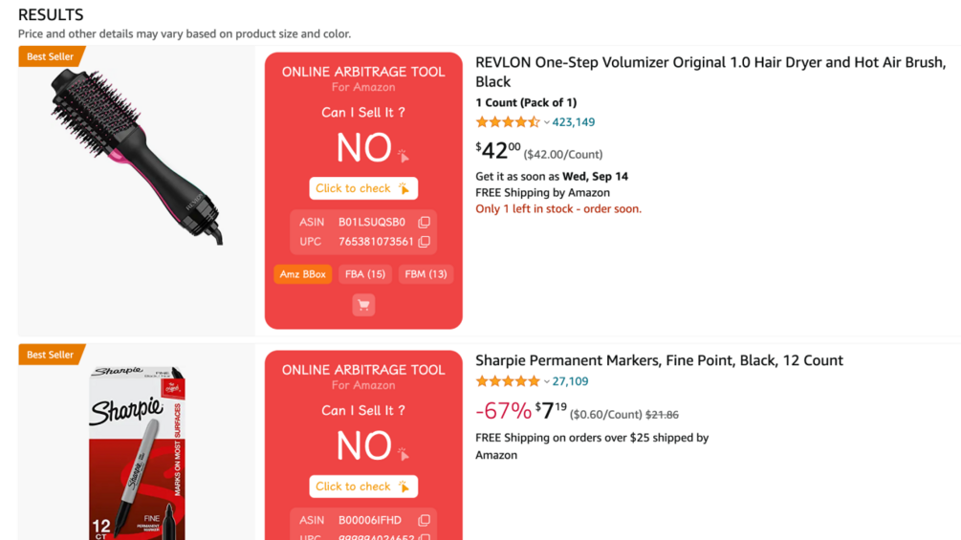
Task: Click the pointer icon beside the Revlon NO result
Action: [404, 155]
